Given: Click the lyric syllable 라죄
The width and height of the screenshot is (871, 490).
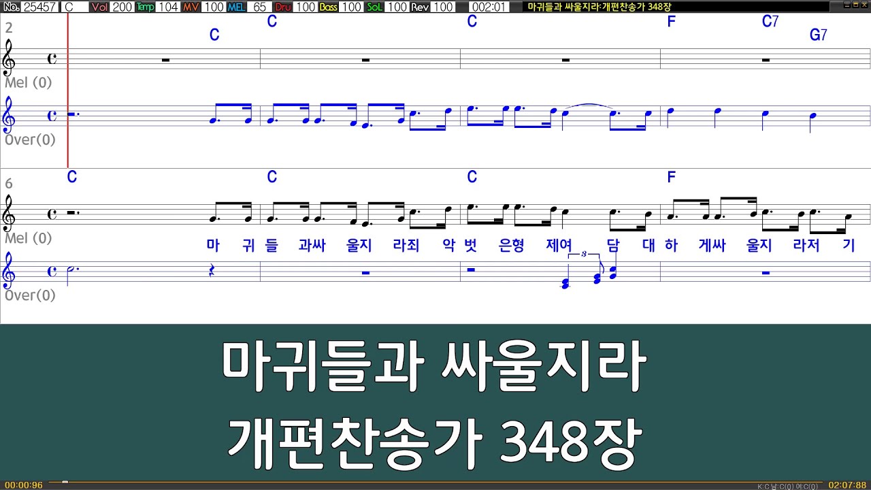Looking at the screenshot, I should coord(406,246).
